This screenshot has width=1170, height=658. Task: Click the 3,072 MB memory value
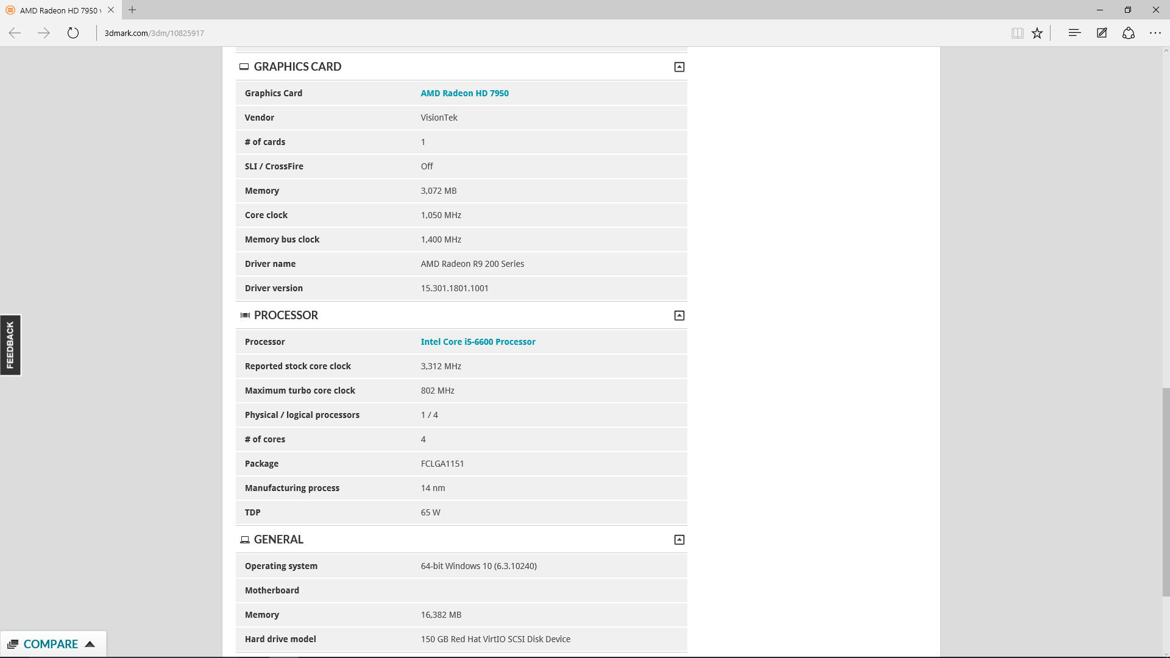[438, 191]
